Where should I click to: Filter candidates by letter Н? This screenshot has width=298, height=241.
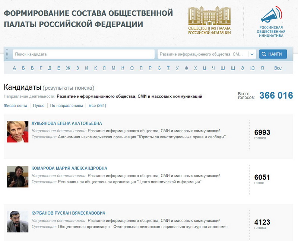tap(123, 68)
